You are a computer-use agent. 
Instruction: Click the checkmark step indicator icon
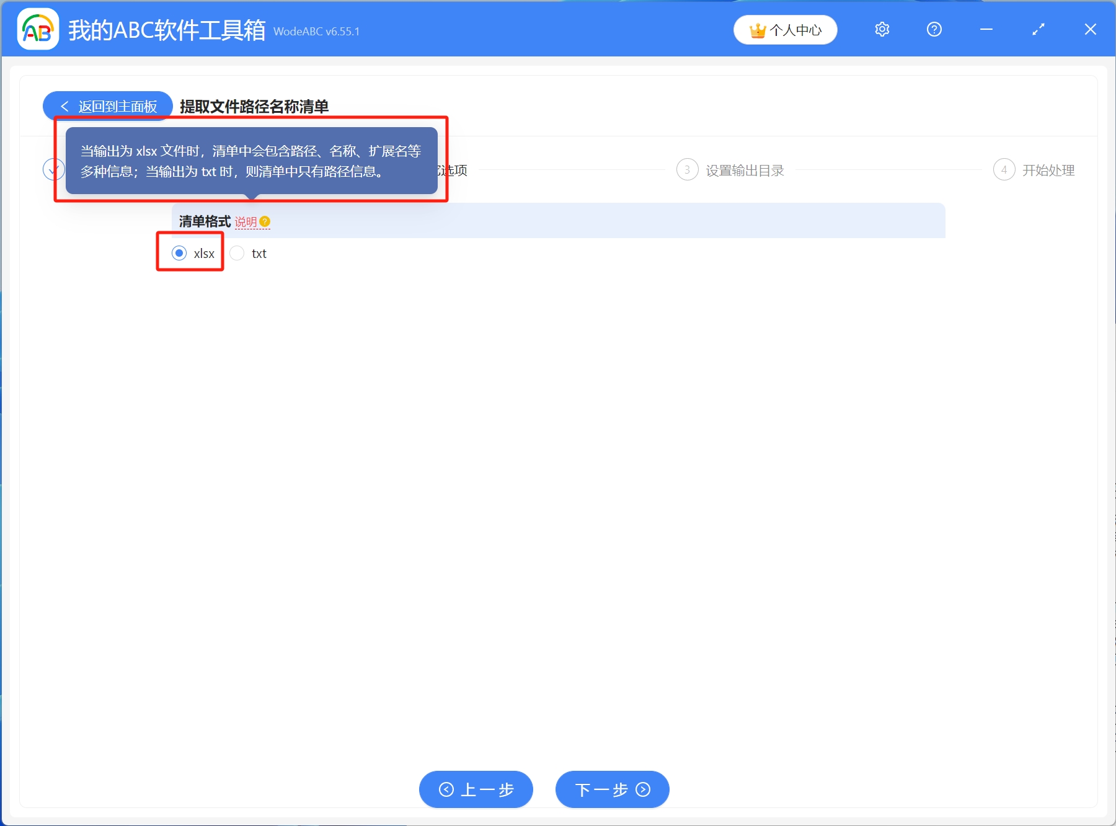[x=53, y=169]
